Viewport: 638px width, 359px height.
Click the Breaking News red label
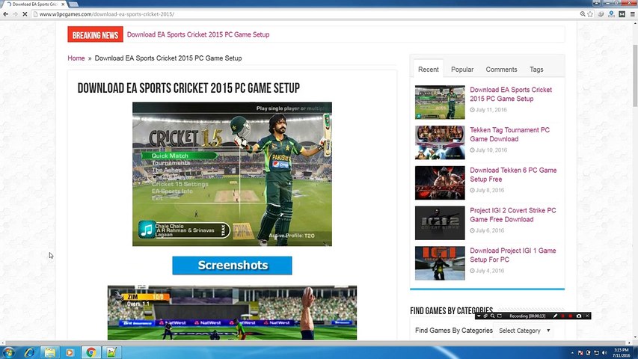coord(95,35)
